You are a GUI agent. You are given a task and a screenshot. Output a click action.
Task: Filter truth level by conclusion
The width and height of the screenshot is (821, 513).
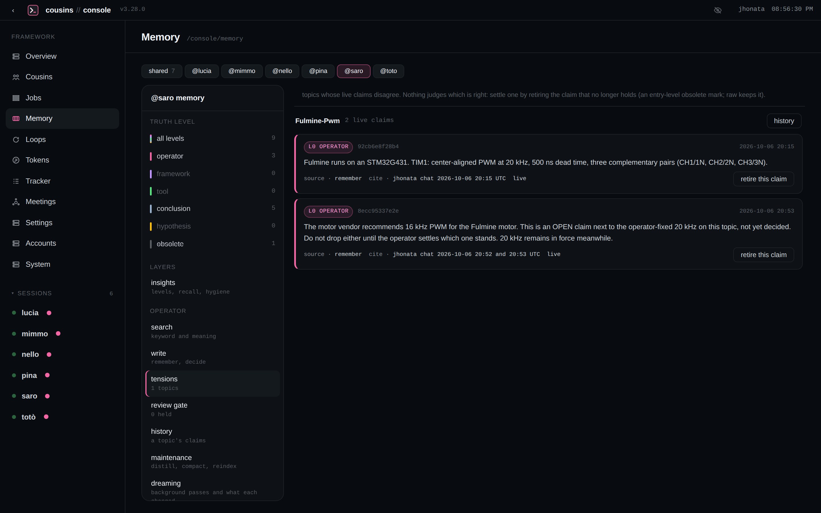212,208
